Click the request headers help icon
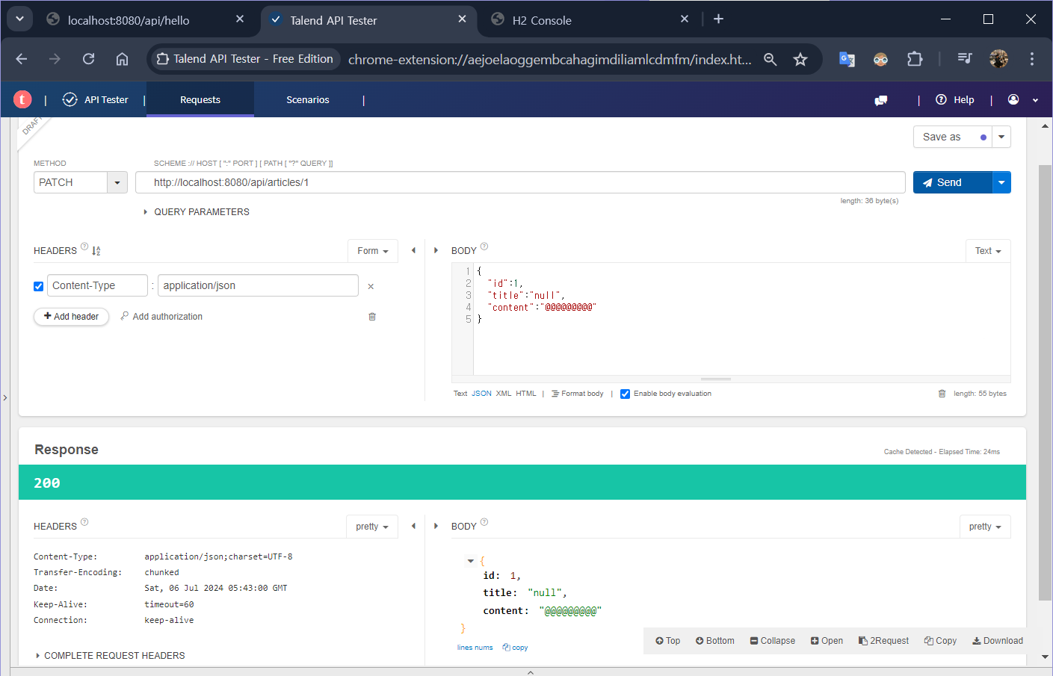 84,246
